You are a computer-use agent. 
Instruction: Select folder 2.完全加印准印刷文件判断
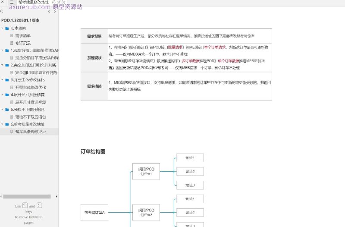33,65
